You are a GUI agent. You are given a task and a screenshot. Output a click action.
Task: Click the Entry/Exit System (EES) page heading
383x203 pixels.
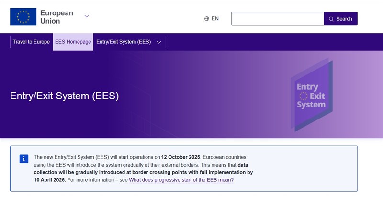pos(64,96)
